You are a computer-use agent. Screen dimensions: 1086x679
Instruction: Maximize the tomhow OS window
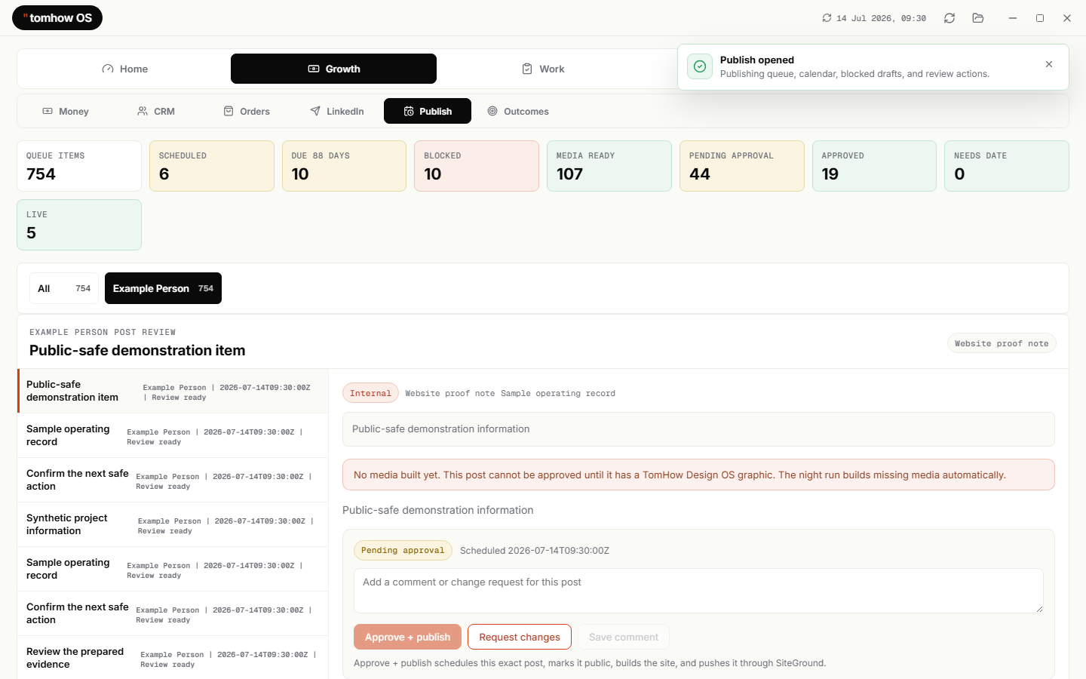[x=1040, y=18]
